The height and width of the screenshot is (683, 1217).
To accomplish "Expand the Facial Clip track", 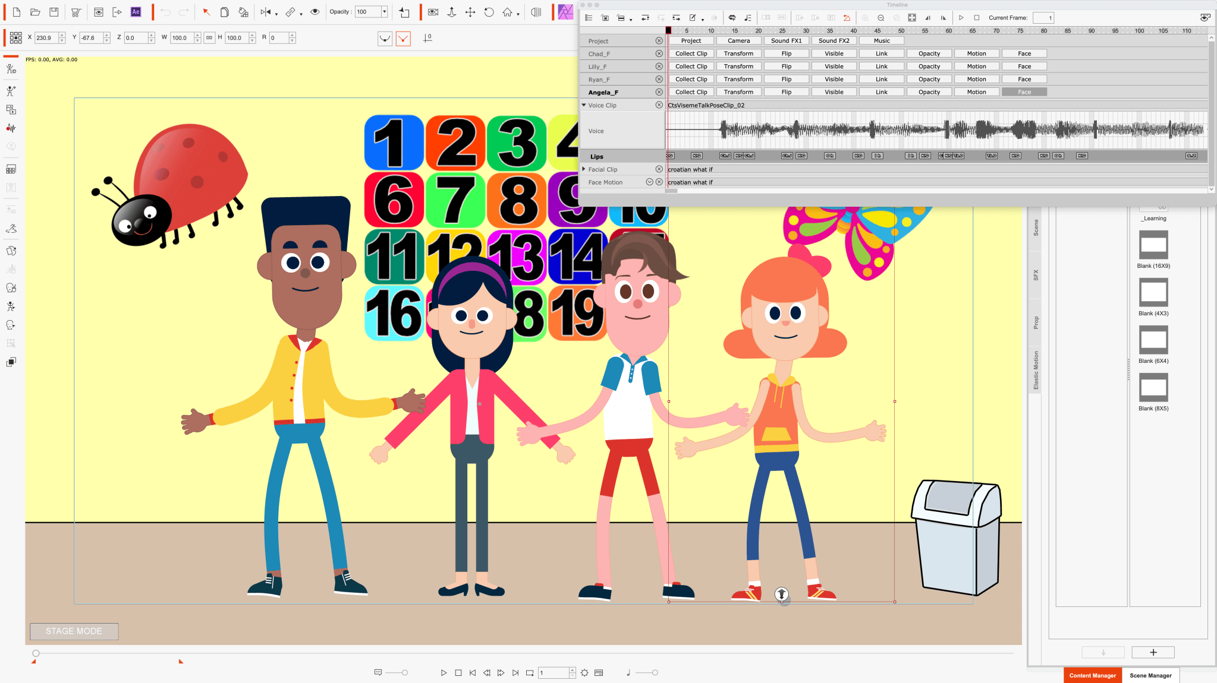I will tap(584, 169).
